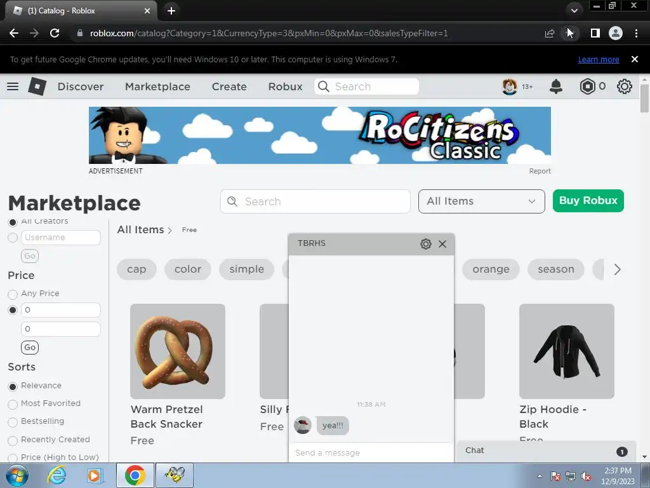The height and width of the screenshot is (488, 650).
Task: Click the Buy Robux button
Action: (588, 201)
